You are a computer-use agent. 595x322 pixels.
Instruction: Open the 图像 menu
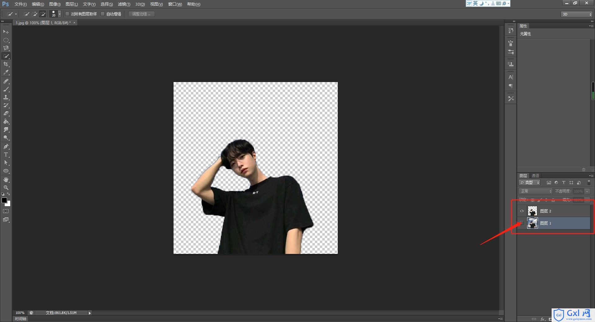click(x=55, y=4)
